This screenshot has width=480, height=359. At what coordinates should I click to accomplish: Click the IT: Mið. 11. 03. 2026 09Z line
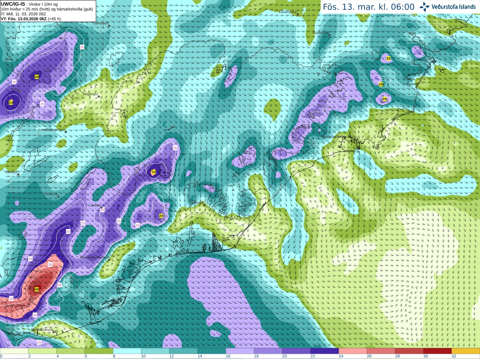click(x=24, y=14)
